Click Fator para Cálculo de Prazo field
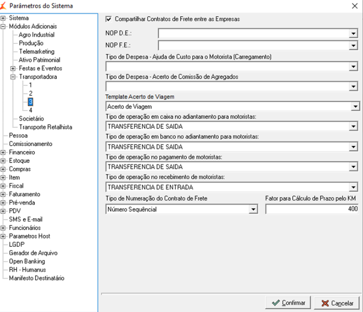This screenshot has width=363, height=312. click(312, 209)
